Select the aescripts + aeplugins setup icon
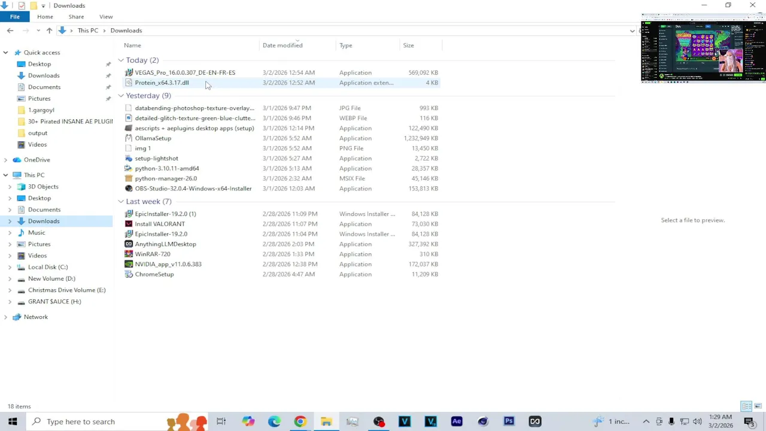Screen dimensions: 766x431 pyautogui.click(x=129, y=128)
